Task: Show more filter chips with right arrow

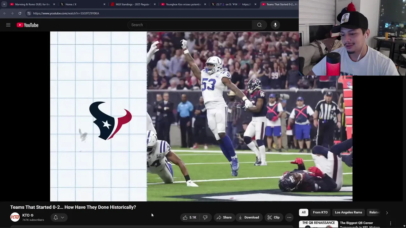Action: pos(387,213)
